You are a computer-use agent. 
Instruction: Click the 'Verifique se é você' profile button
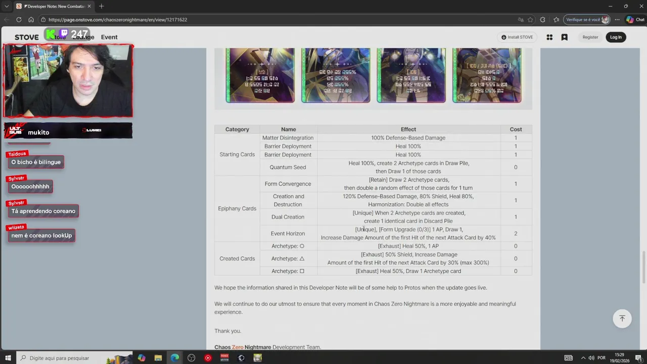tap(587, 20)
